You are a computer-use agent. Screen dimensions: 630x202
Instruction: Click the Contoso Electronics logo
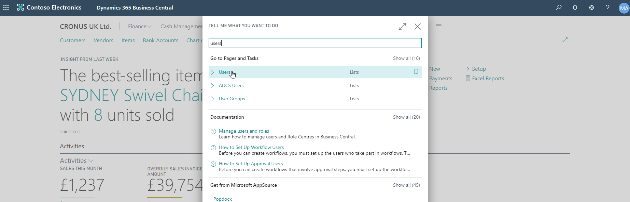(20, 7)
